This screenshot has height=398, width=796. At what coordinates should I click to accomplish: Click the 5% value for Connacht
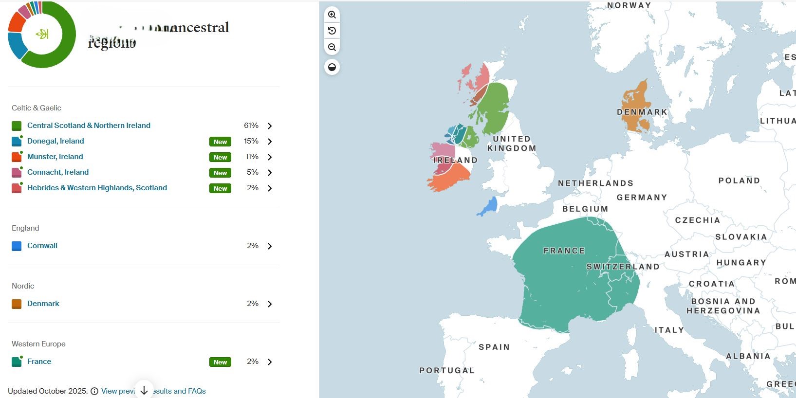(x=253, y=172)
